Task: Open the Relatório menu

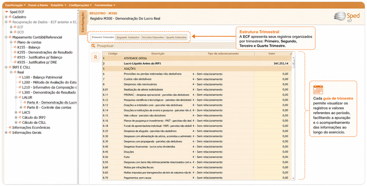Action: 58,5
